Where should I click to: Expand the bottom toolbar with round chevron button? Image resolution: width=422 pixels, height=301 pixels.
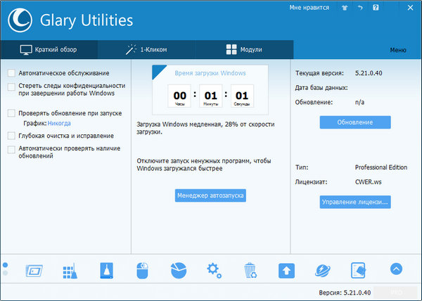coord(396,269)
